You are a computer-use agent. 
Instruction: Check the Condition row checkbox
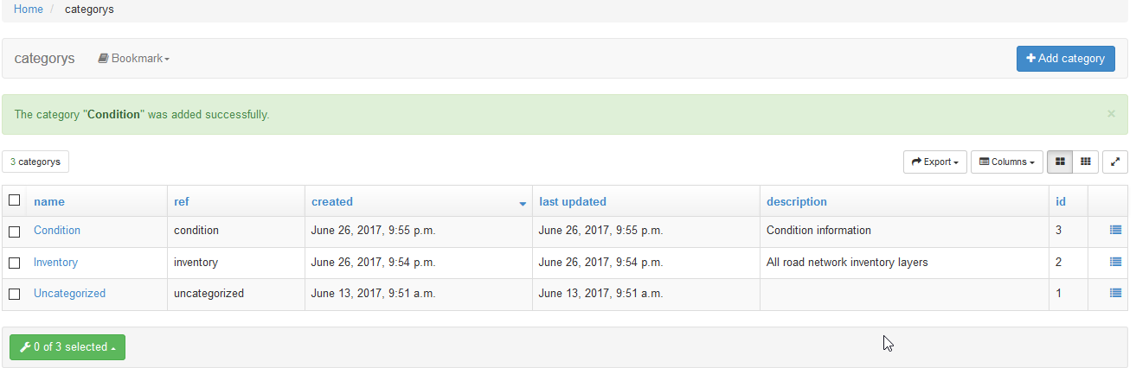coord(14,232)
